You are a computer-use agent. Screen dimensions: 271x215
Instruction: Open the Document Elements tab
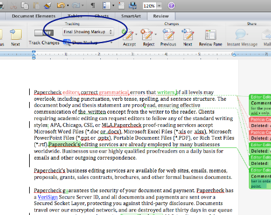pos(34,16)
